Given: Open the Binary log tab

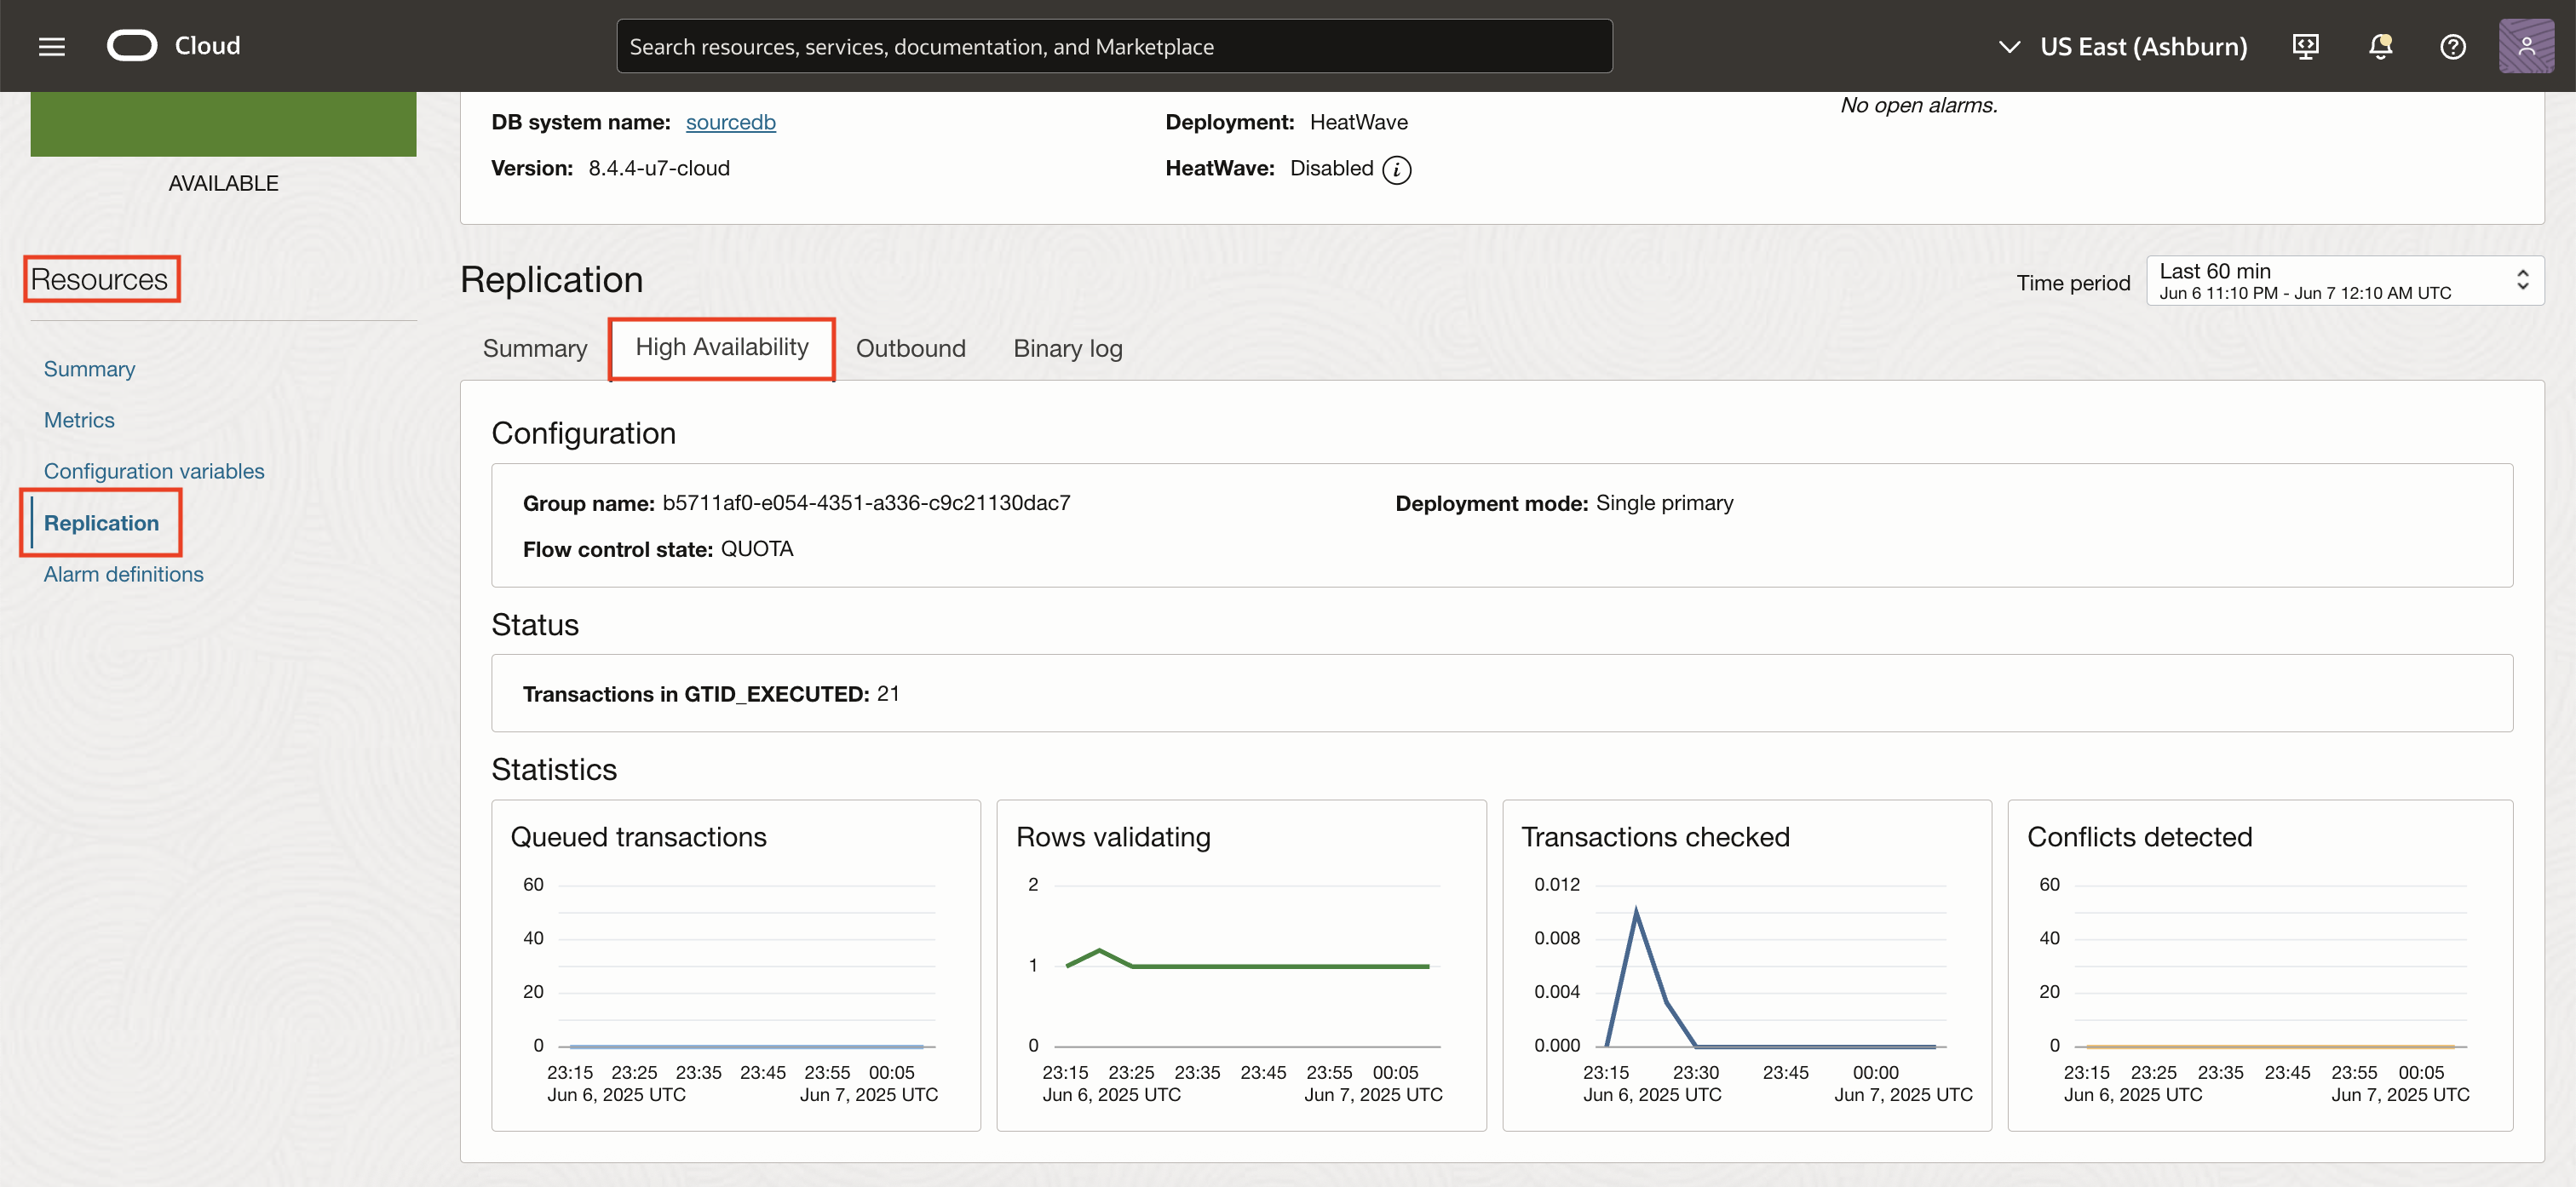Looking at the screenshot, I should 1067,348.
